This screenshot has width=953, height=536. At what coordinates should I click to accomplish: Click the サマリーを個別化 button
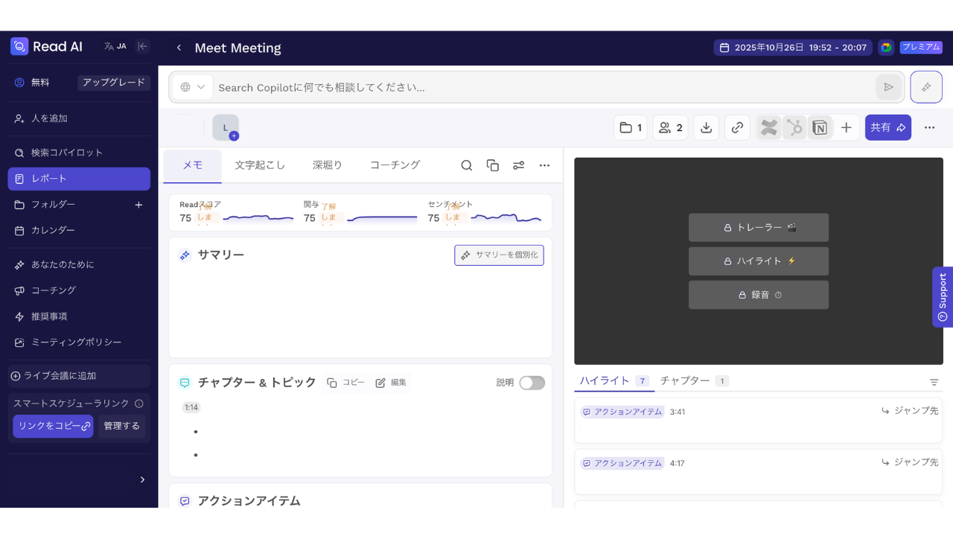[499, 255]
